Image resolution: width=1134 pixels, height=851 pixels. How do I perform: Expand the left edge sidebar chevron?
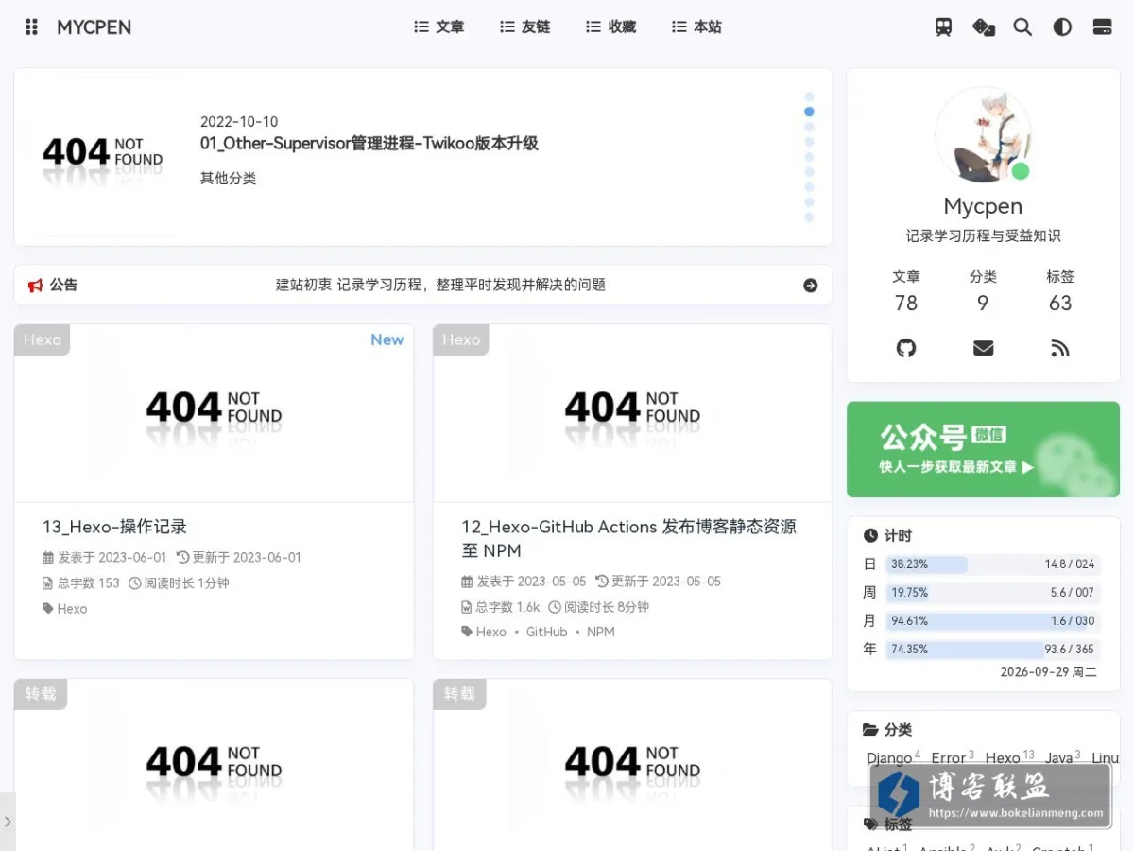(8, 822)
